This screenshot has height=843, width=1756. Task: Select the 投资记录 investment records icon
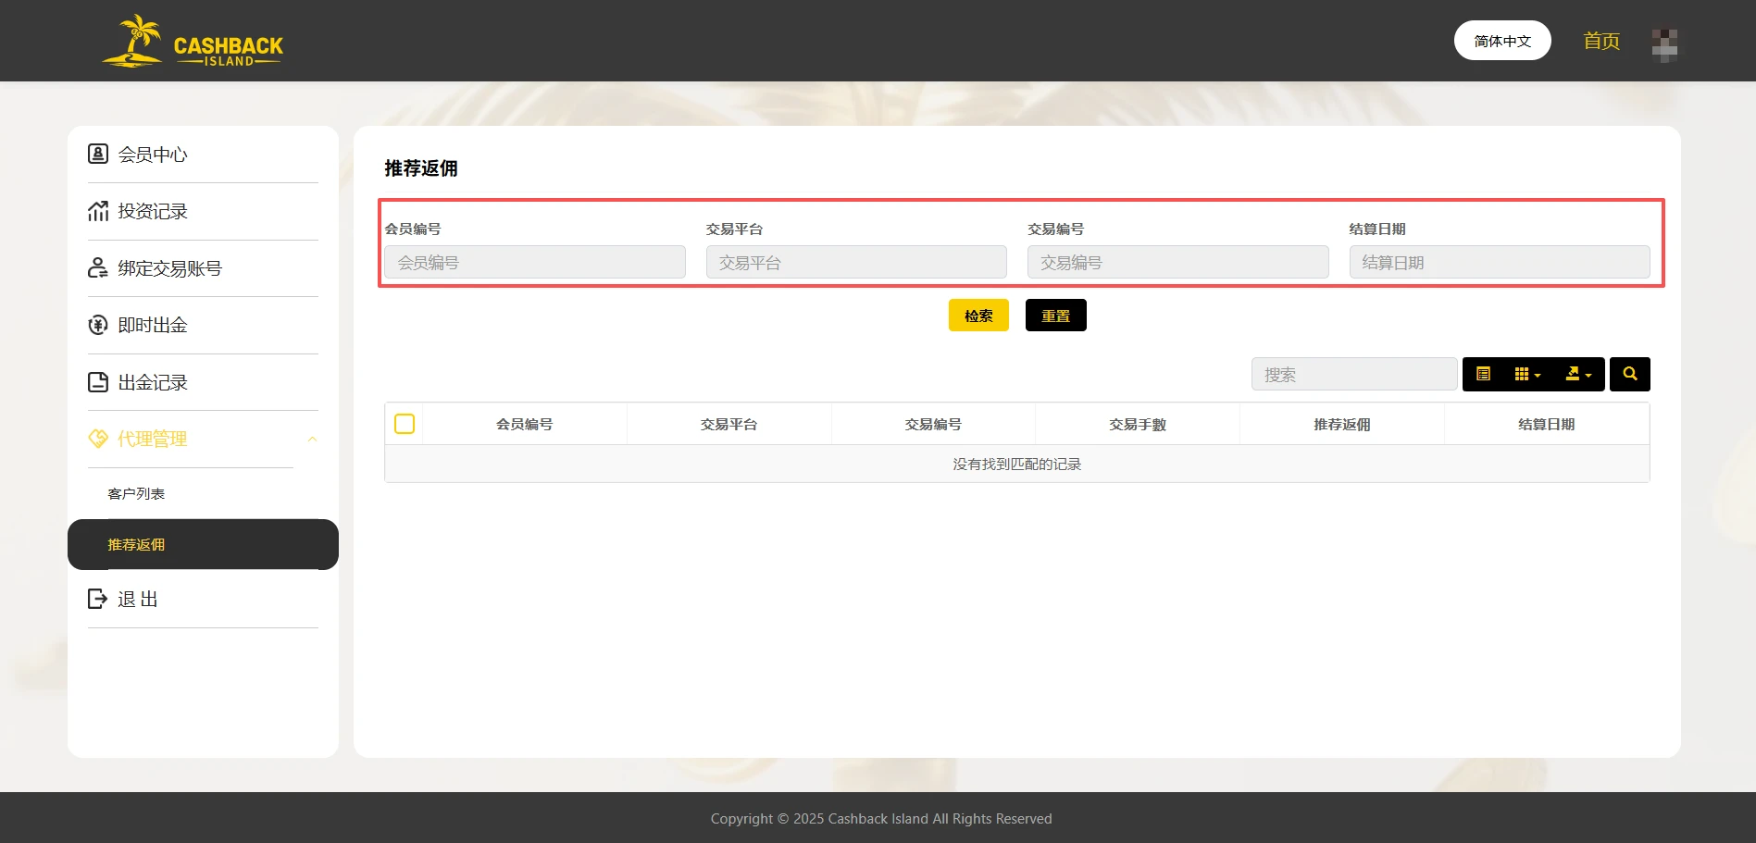[x=98, y=210]
